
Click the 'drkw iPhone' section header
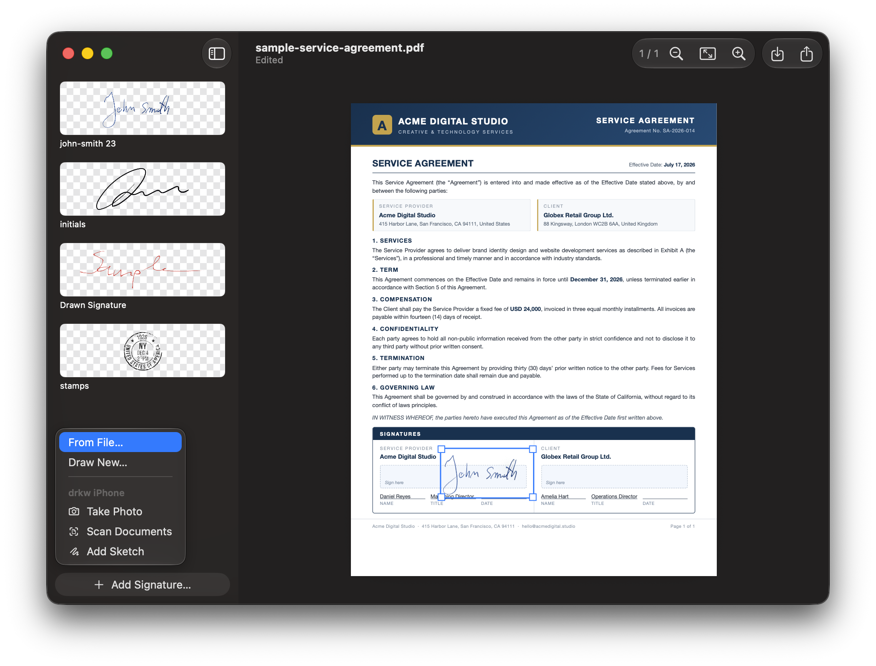point(96,493)
